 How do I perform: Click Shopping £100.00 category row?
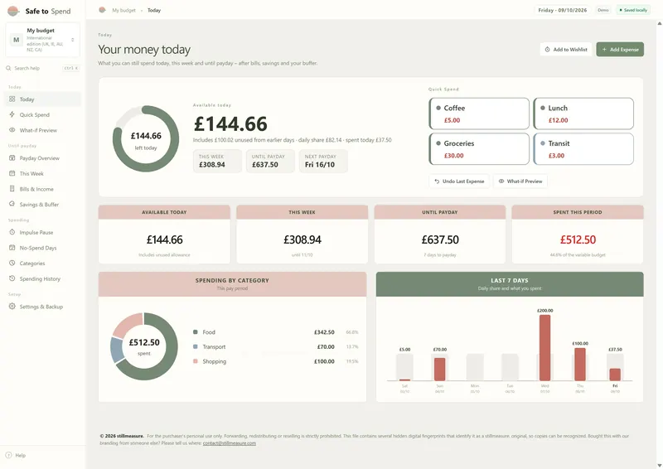point(276,361)
